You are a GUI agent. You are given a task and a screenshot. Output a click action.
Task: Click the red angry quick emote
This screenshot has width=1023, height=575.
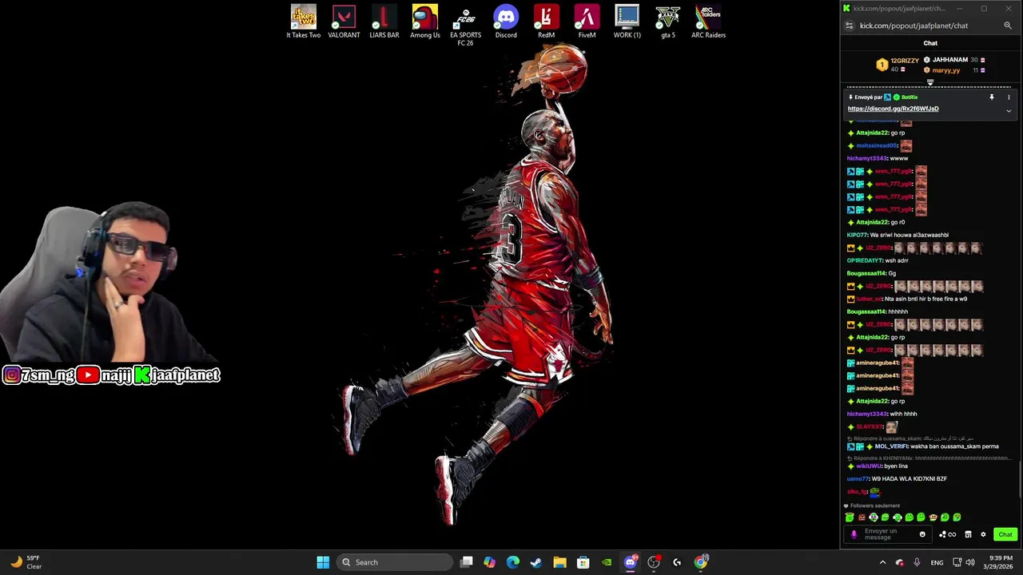(x=862, y=517)
